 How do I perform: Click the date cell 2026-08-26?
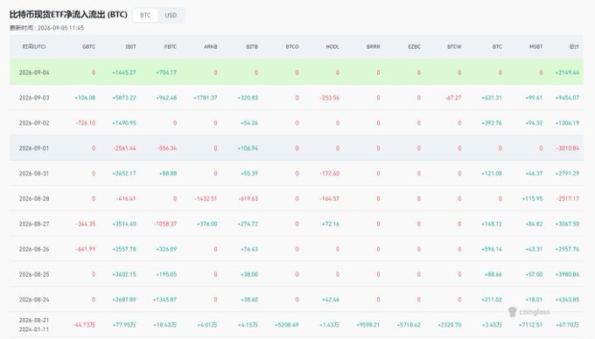(x=34, y=249)
